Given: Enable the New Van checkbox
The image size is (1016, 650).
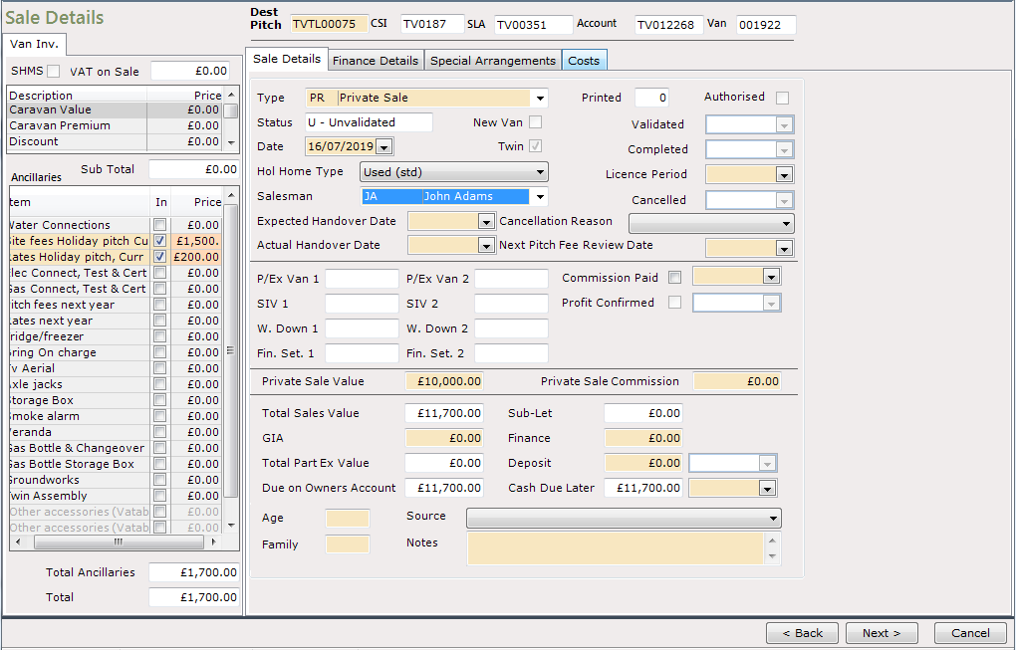Looking at the screenshot, I should point(535,122).
